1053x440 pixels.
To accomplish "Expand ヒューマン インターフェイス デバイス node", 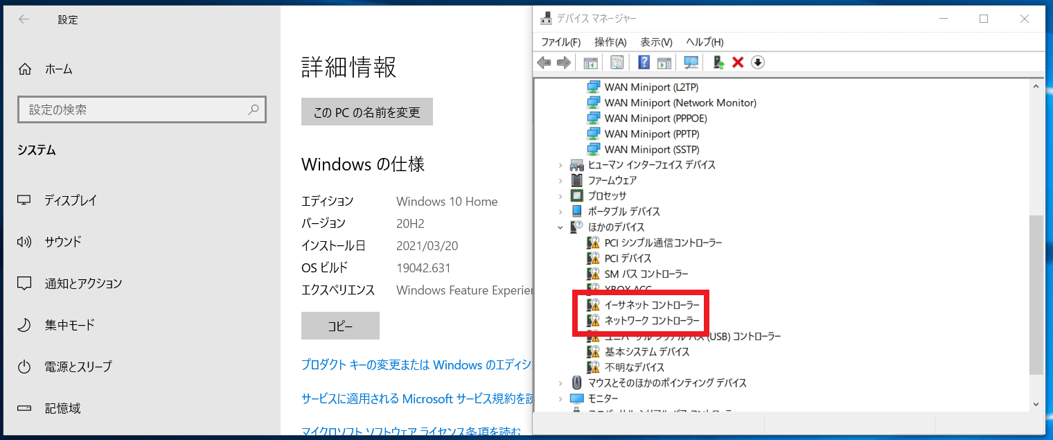I will pos(560,165).
